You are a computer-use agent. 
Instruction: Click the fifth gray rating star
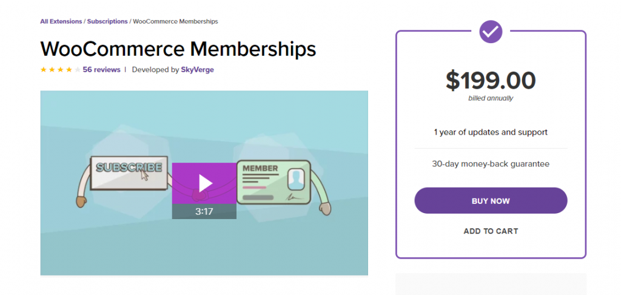[78, 70]
